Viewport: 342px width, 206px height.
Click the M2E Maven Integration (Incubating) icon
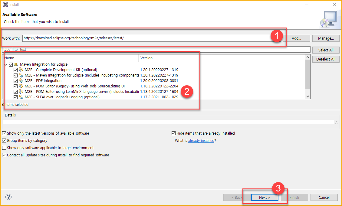coord(21,75)
